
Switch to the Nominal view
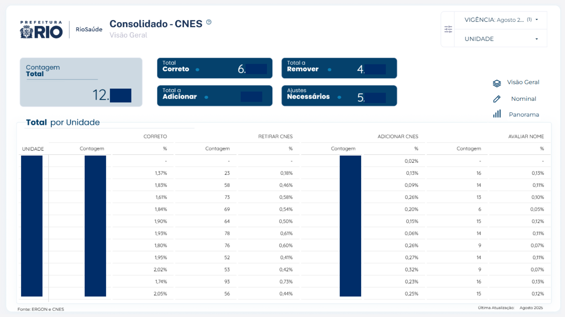tap(524, 99)
